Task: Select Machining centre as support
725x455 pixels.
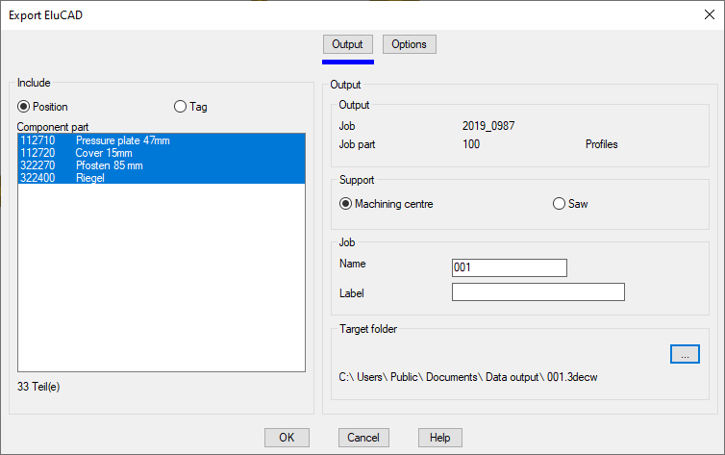Action: [x=346, y=204]
